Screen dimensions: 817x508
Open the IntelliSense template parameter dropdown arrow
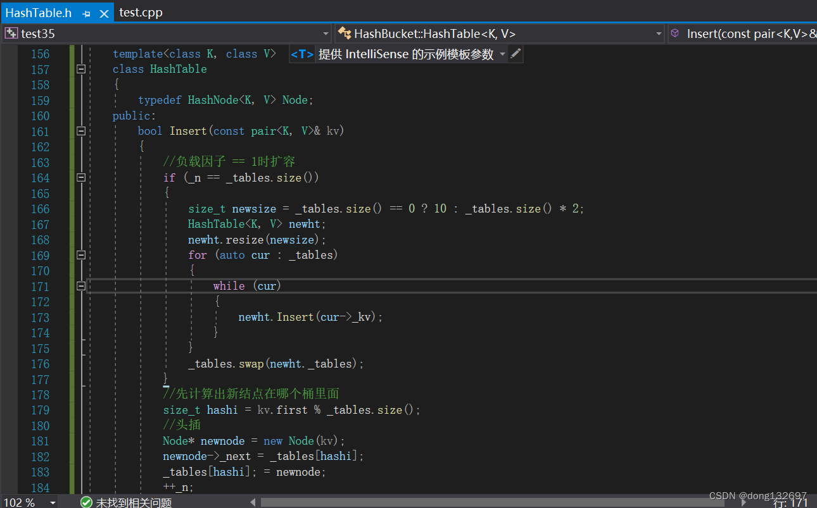502,54
